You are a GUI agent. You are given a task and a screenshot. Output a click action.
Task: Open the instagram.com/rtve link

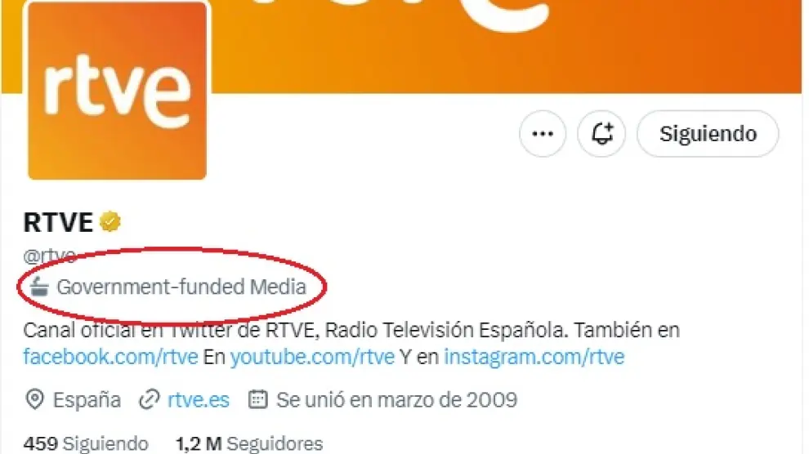click(x=534, y=357)
